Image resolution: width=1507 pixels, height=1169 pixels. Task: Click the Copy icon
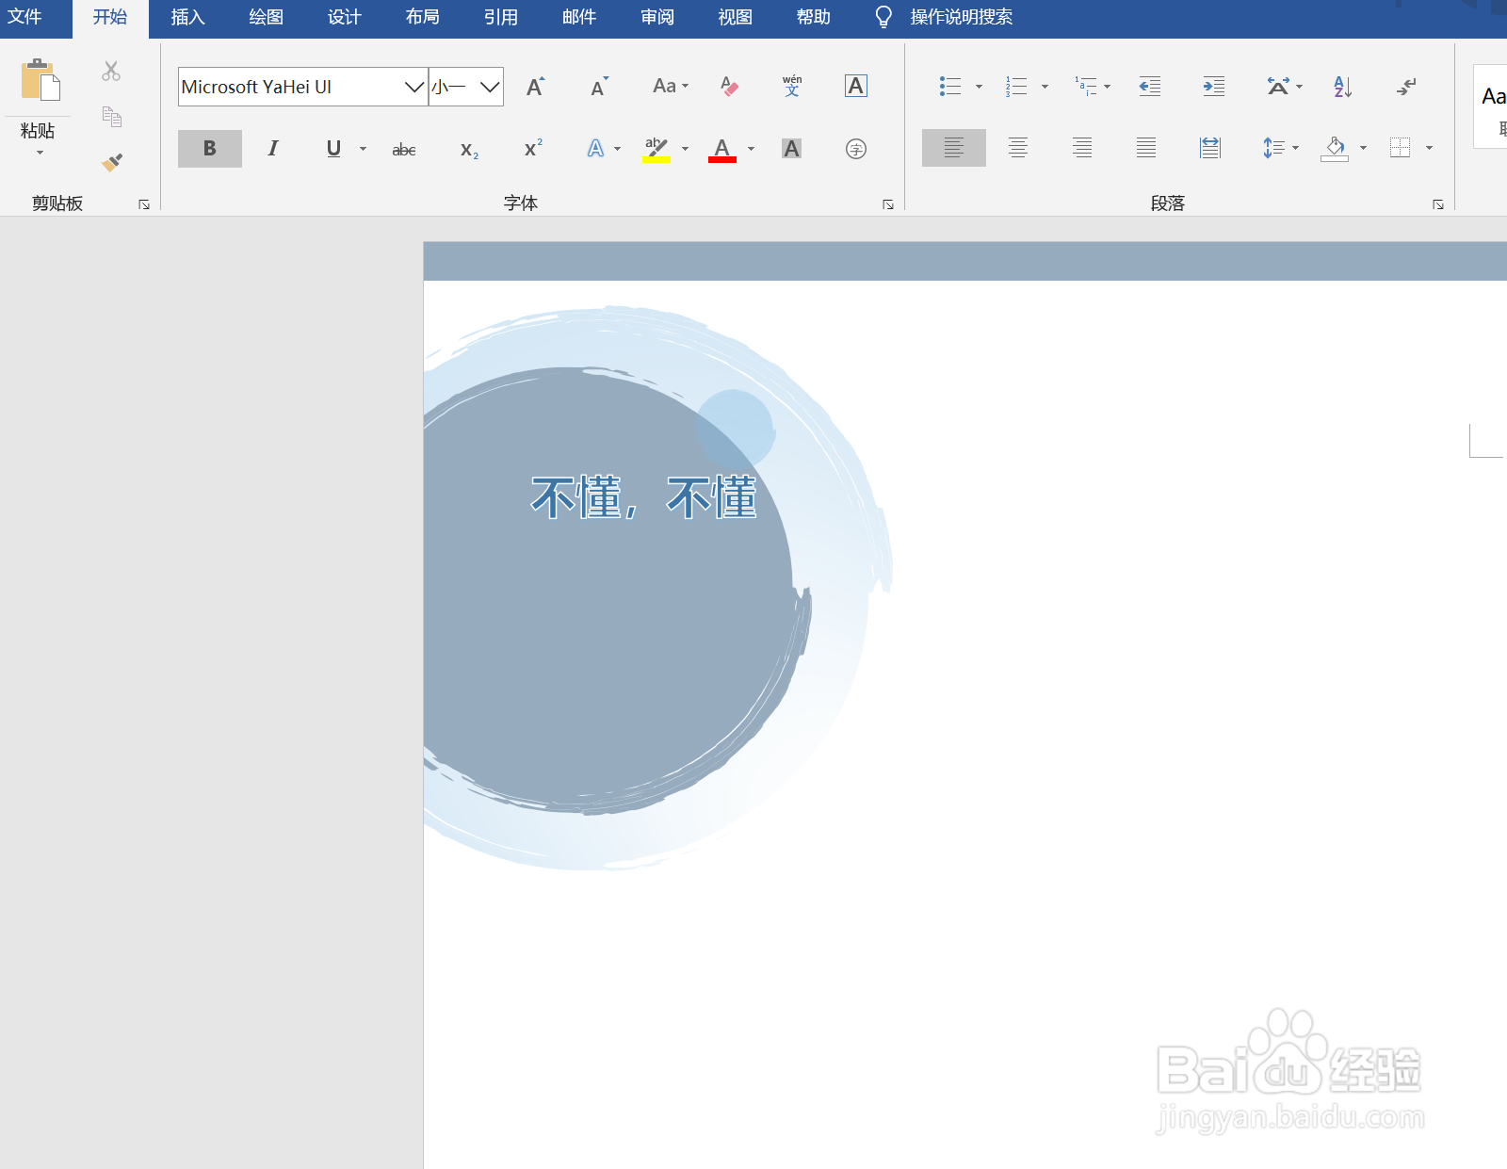(x=111, y=117)
